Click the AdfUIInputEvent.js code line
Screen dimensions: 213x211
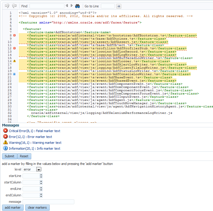(x=103, y=97)
